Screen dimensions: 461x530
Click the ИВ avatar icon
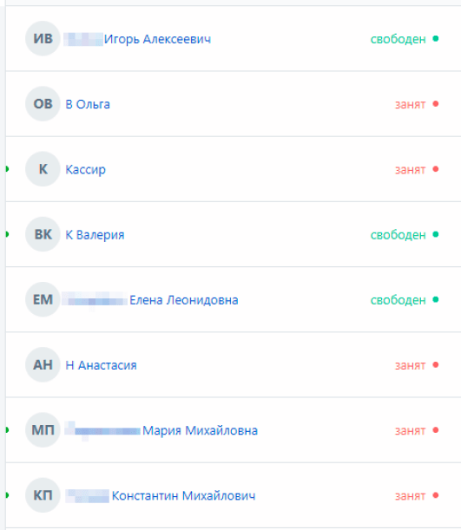click(43, 38)
